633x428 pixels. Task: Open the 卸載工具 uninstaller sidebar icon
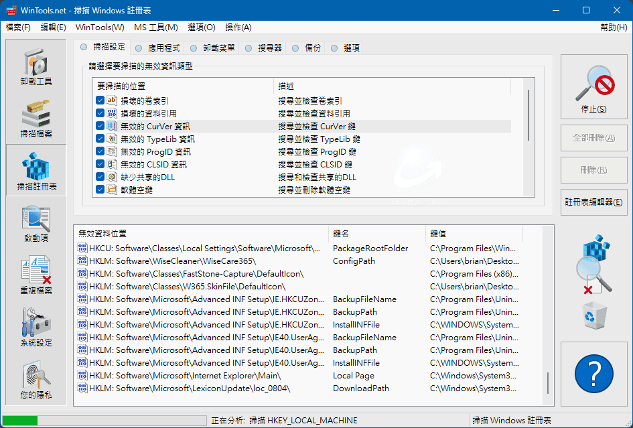tap(36, 67)
